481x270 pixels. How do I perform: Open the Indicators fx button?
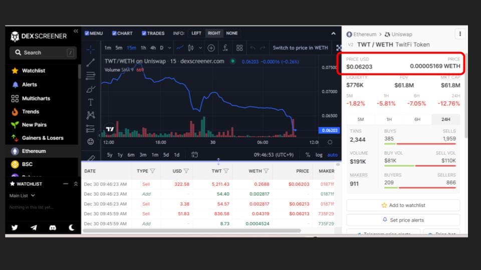pos(225,48)
